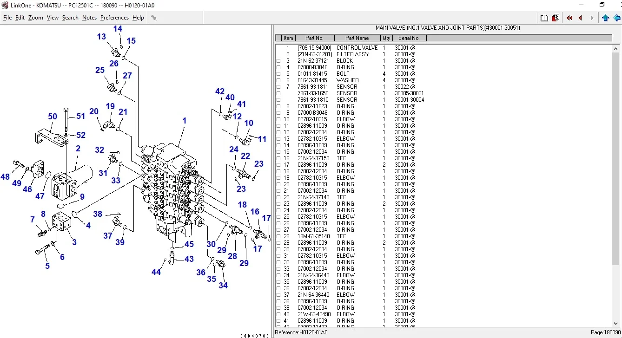Jump back with the double red arrow
The height and width of the screenshot is (338, 622).
pos(569,18)
